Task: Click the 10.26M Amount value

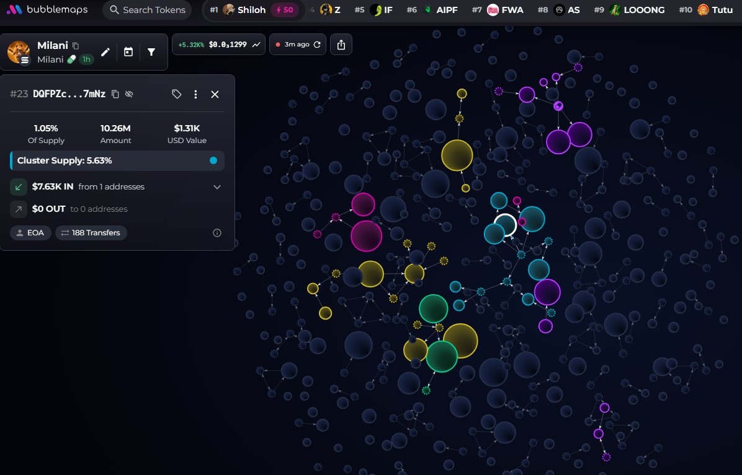Action: (x=115, y=128)
